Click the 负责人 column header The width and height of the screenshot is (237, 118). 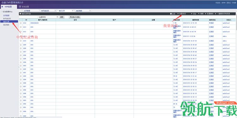click(229, 20)
